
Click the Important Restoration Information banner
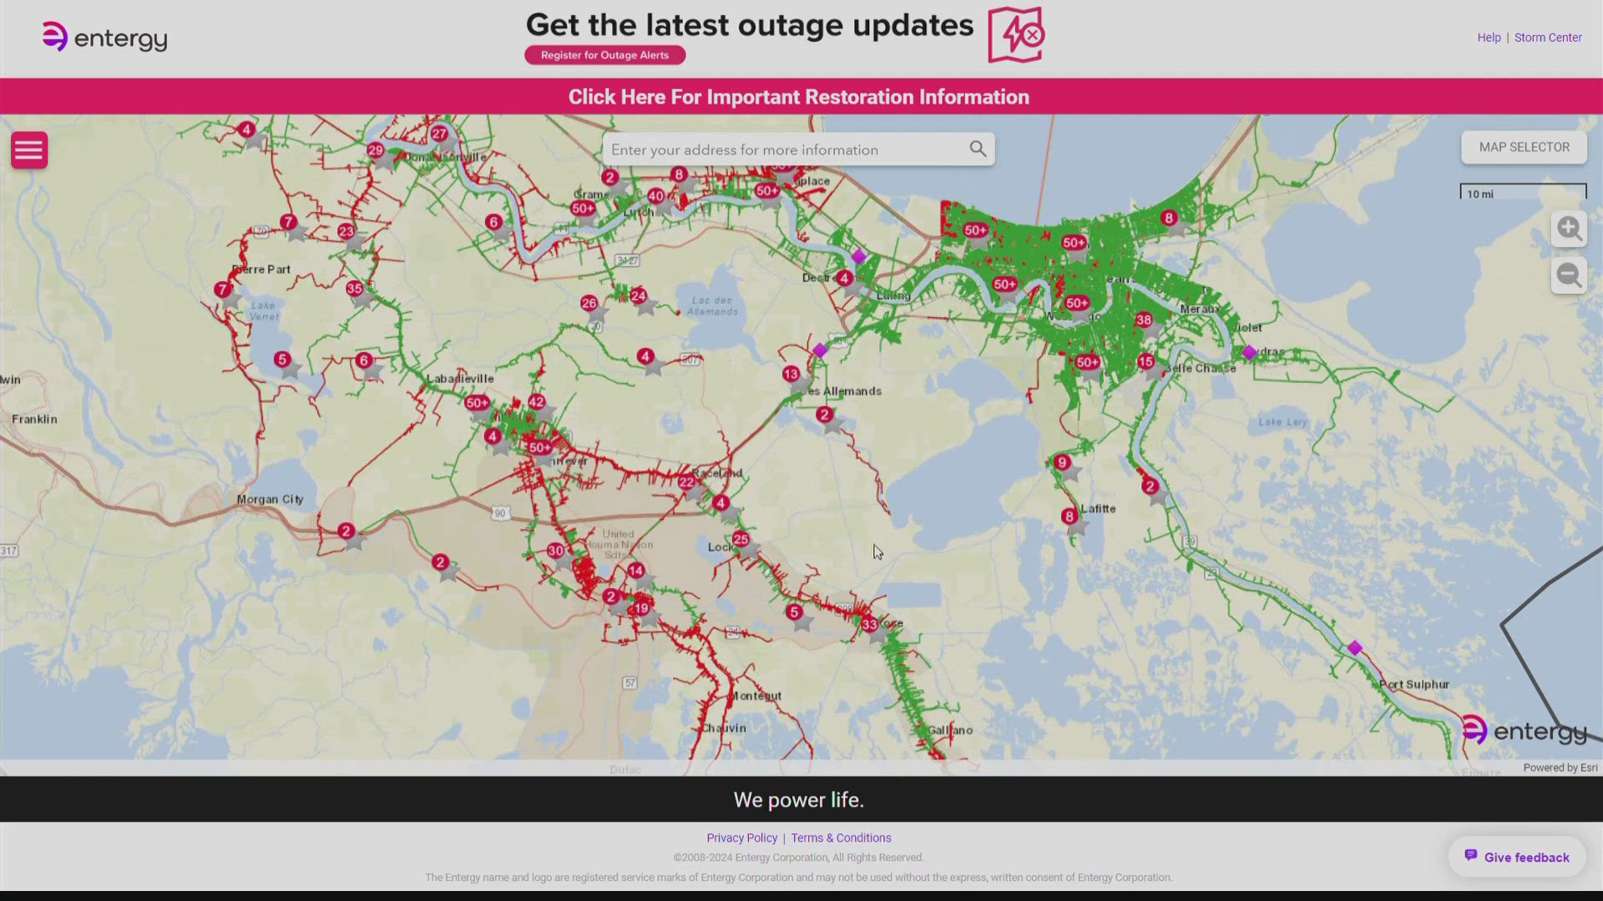pyautogui.click(x=801, y=97)
